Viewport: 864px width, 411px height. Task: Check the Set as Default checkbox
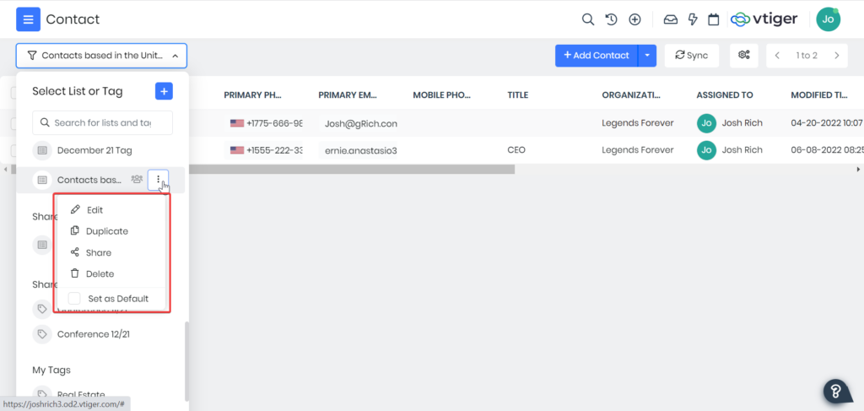click(74, 299)
